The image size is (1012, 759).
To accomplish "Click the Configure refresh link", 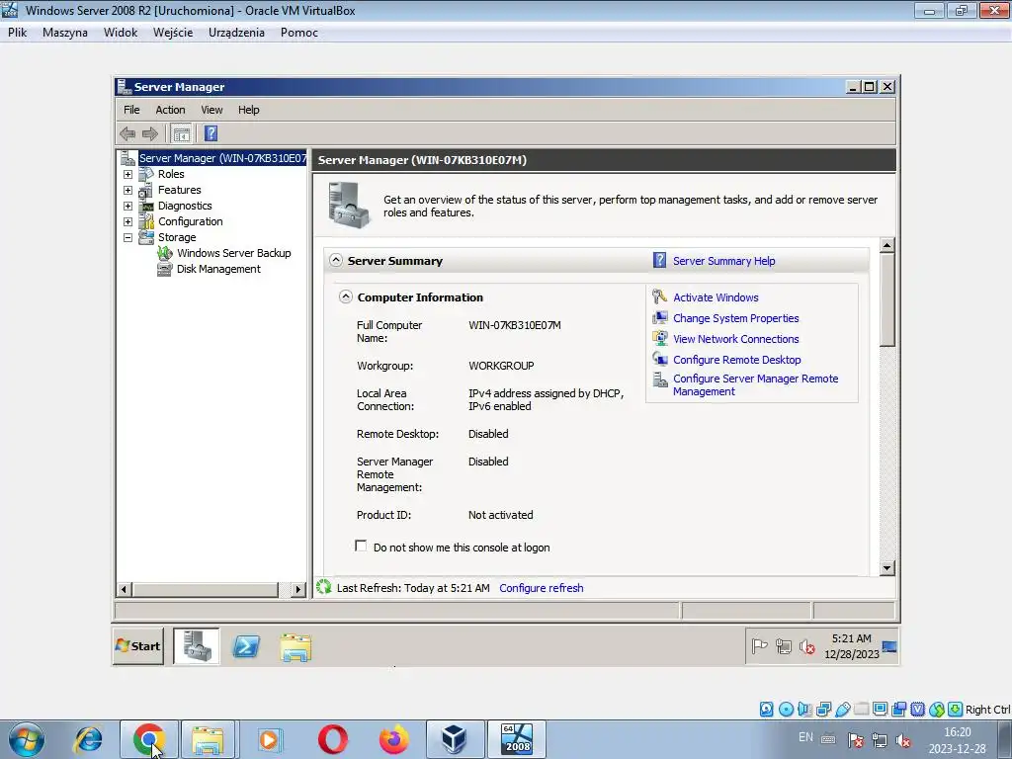I will [542, 588].
